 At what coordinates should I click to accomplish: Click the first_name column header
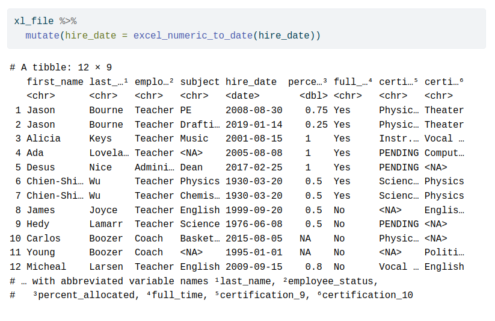click(x=55, y=82)
